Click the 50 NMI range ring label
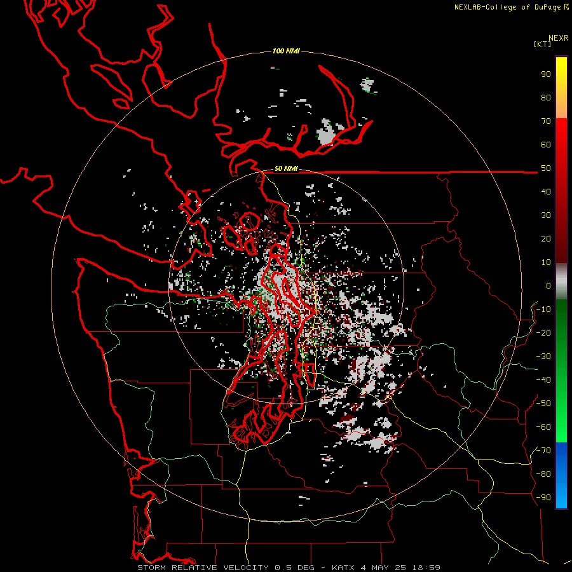This screenshot has width=572, height=572. click(x=286, y=168)
